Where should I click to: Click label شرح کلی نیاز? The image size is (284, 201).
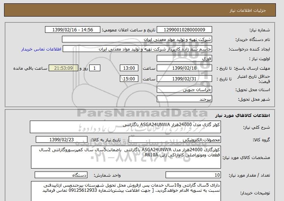256,127
